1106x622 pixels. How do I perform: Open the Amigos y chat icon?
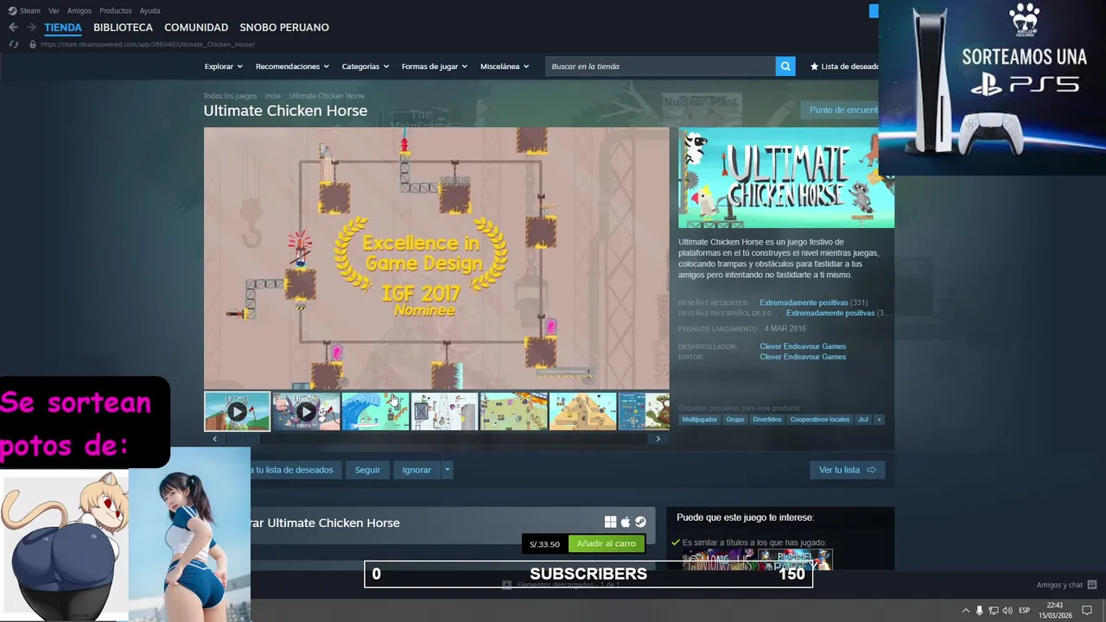1092,585
